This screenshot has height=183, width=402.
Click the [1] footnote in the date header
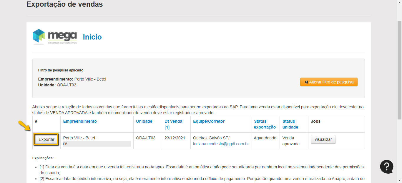pos(167,127)
